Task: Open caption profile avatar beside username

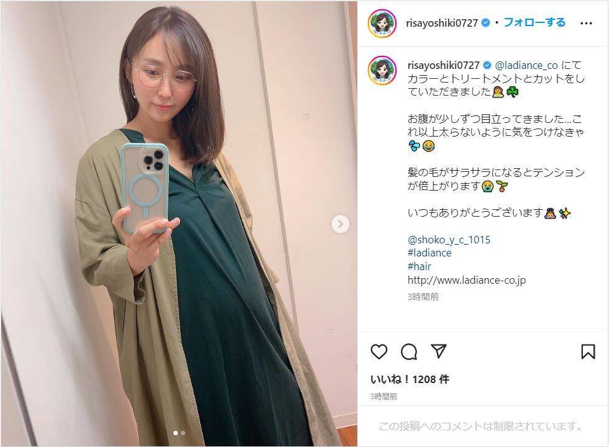Action: click(x=382, y=70)
